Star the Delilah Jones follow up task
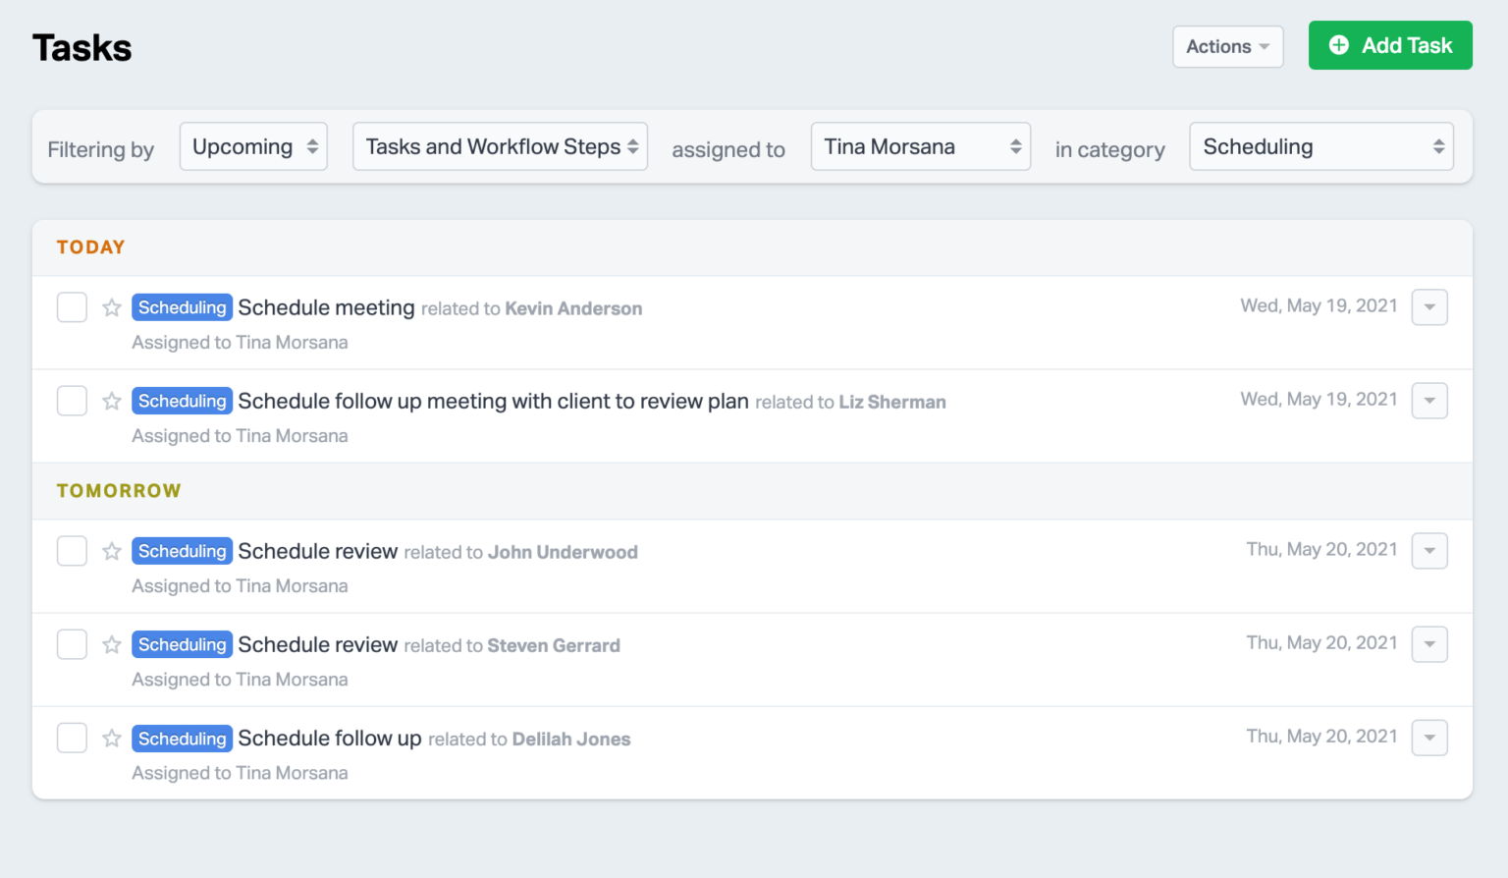The image size is (1508, 878). (x=111, y=738)
